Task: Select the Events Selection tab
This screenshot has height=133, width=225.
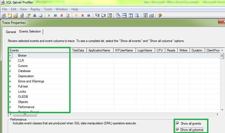Action: point(30,31)
